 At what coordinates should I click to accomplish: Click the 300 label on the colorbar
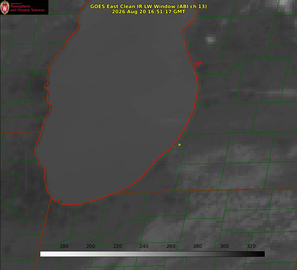click(x=224, y=246)
